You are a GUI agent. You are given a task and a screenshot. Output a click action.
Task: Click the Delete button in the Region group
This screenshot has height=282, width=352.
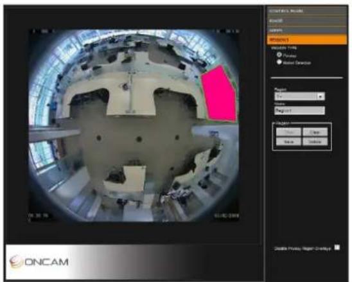[x=315, y=142]
